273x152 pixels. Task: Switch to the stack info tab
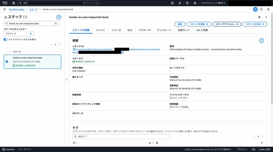click(81, 30)
